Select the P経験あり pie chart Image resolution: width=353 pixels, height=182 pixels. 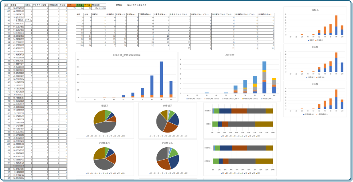tap(105, 158)
